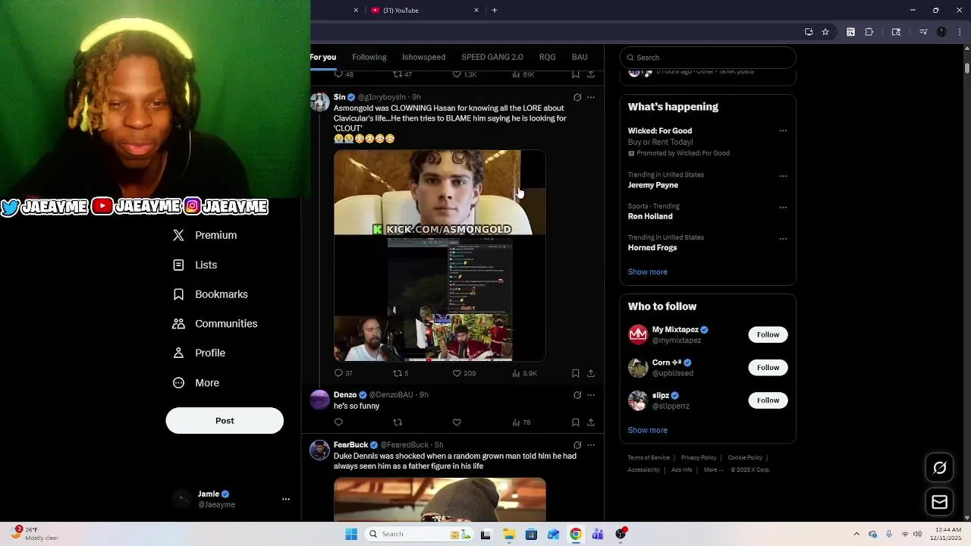This screenshot has width=971, height=546.
Task: Open a new browser tab with plus
Action: tap(495, 11)
